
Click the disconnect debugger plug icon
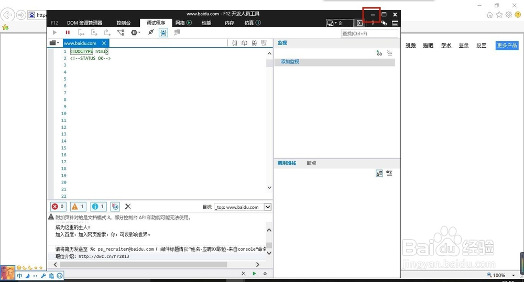tap(151, 32)
